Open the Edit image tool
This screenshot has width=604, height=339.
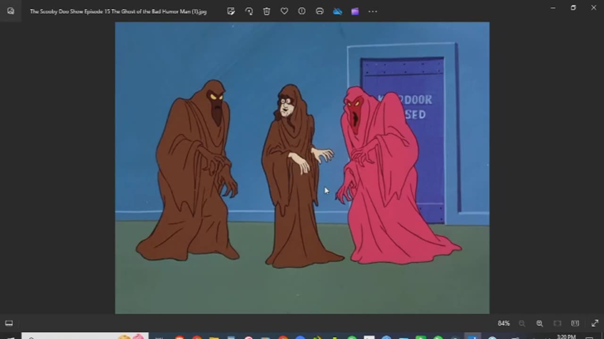[231, 11]
